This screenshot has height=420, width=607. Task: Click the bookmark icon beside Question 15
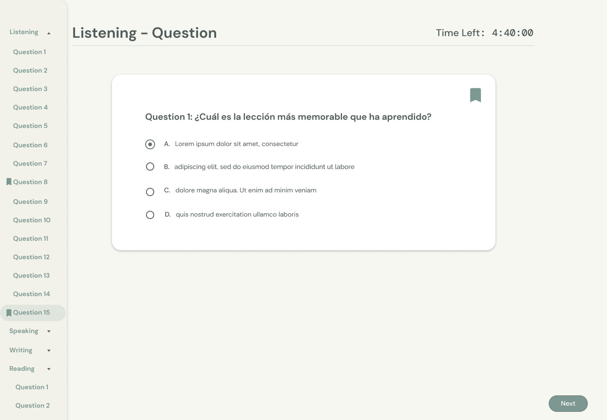[9, 313]
